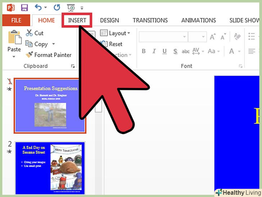Align text left icon

252,51
